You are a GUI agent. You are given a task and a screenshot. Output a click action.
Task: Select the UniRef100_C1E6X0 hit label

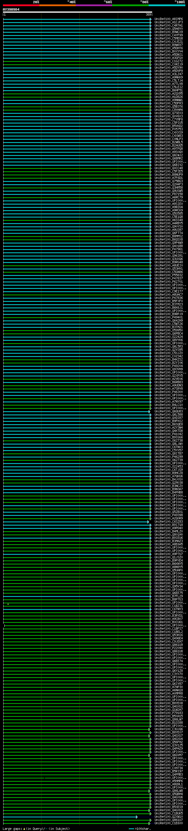pyautogui.click(x=168, y=823)
